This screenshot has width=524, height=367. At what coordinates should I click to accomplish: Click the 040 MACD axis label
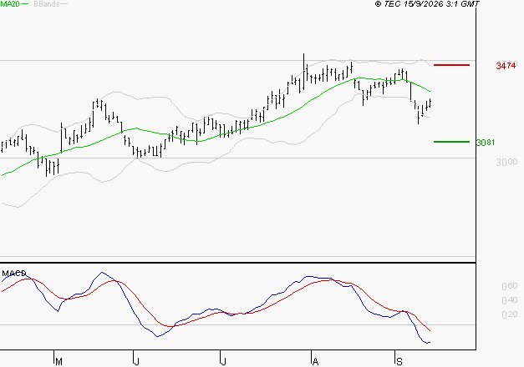coord(510,300)
